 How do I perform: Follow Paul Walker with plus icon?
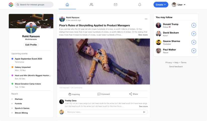(x=194, y=51)
